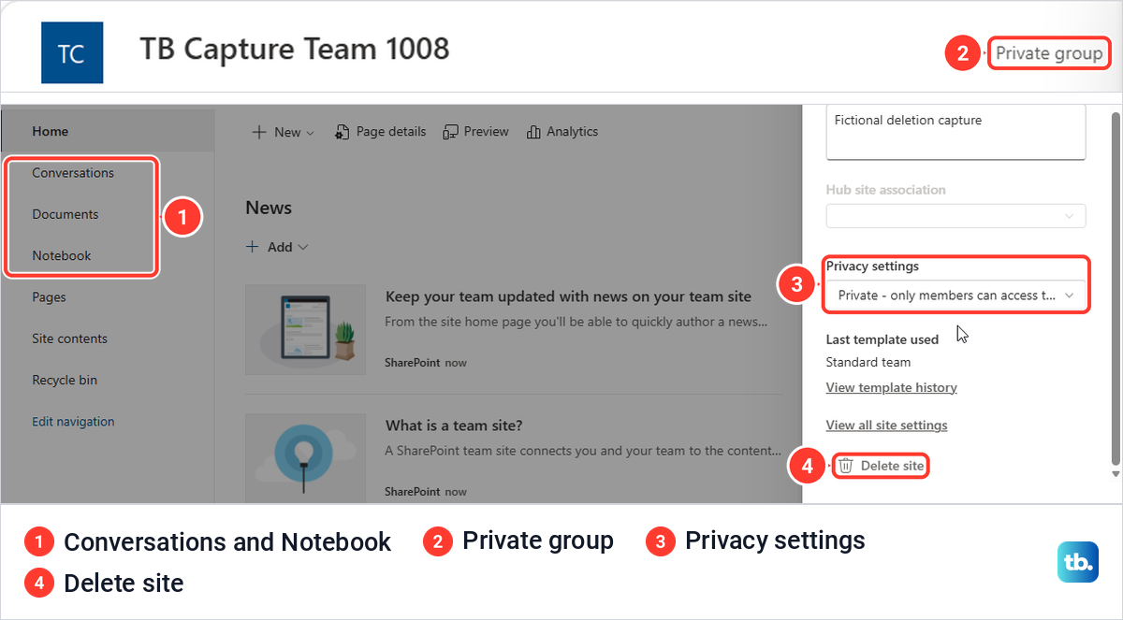The image size is (1123, 620).
Task: Open the Home navigation item
Action: coord(50,131)
